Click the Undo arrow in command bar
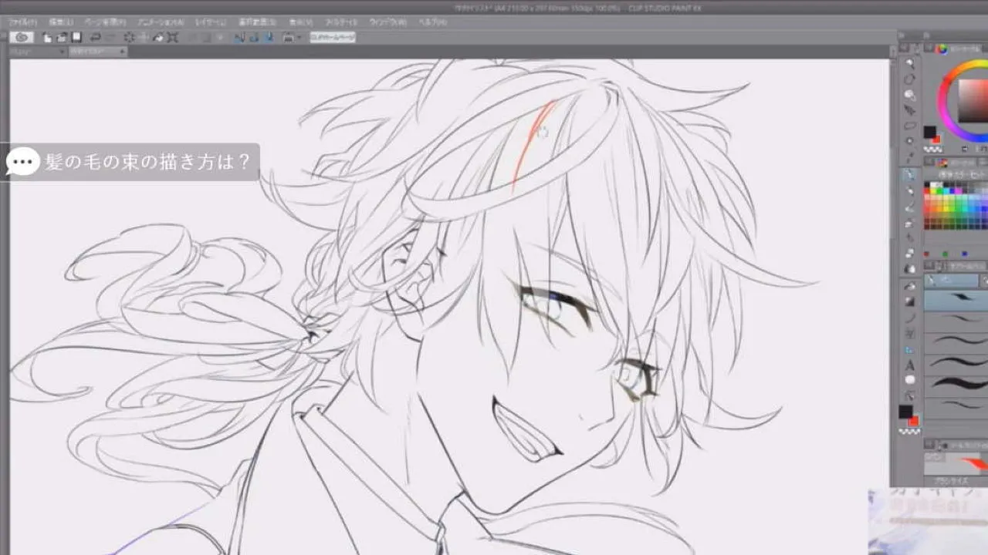The image size is (988, 555). tap(96, 37)
